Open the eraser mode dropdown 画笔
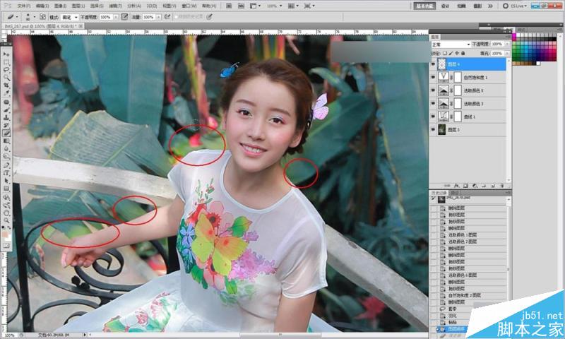This screenshot has width=565, height=339. pyautogui.click(x=69, y=17)
